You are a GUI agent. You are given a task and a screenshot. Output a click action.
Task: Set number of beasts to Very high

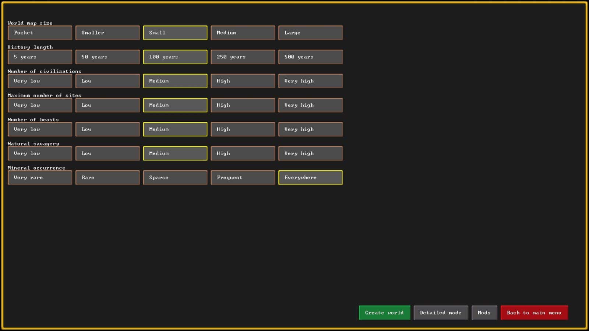pos(310,129)
